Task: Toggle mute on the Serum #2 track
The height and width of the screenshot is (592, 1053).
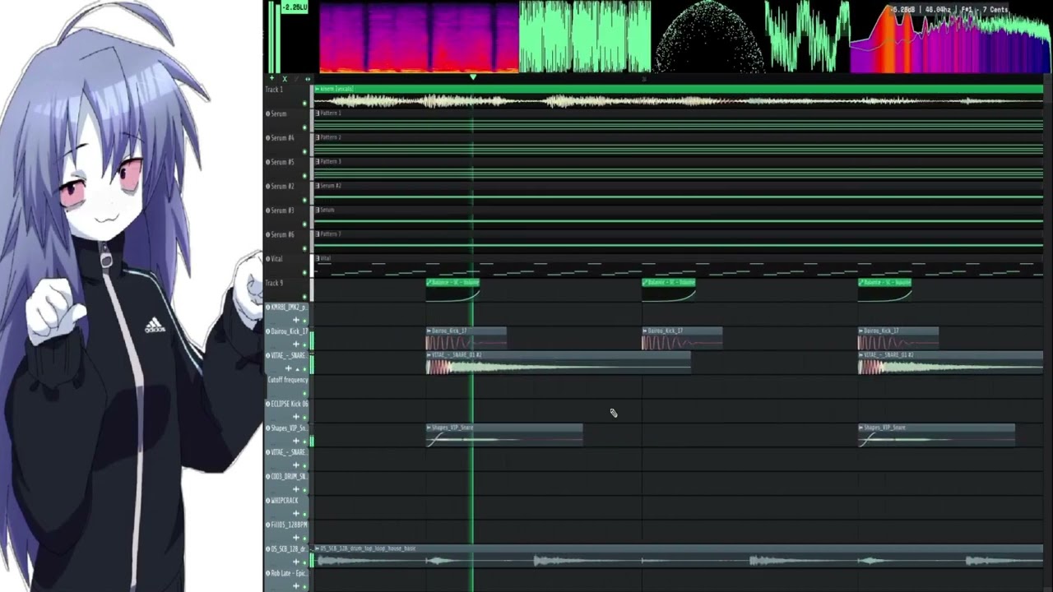Action: click(305, 200)
